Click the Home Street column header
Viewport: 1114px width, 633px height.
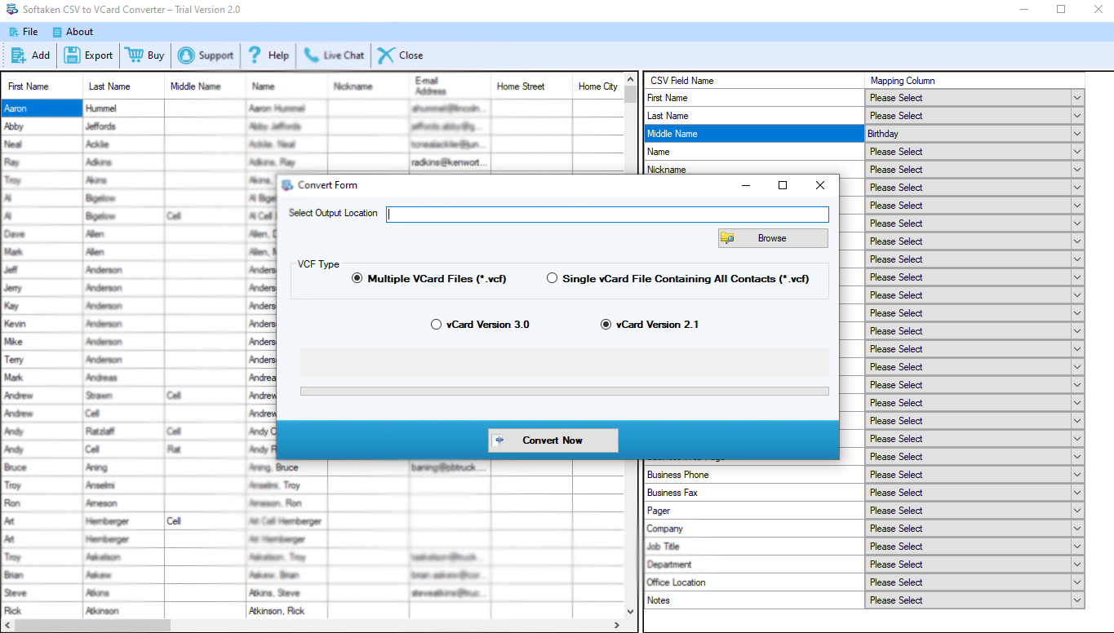point(531,86)
